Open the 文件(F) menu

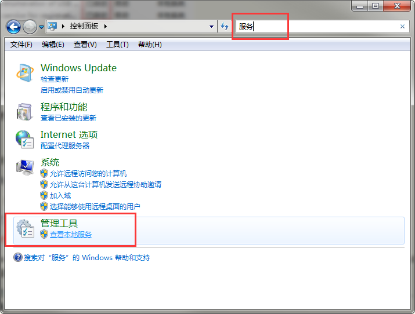21,45
